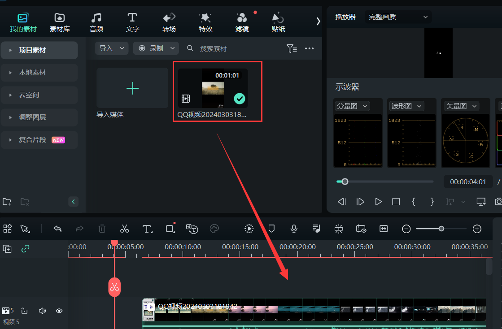
Task: Mute the video 5 track audio
Action: [42, 311]
